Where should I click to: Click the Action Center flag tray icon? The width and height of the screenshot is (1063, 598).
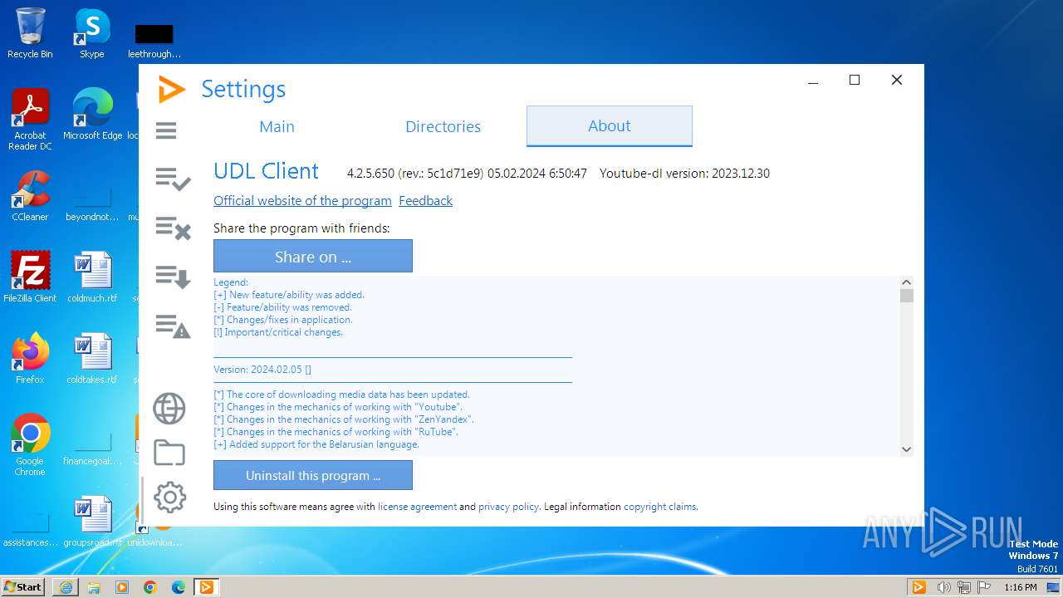tap(984, 587)
